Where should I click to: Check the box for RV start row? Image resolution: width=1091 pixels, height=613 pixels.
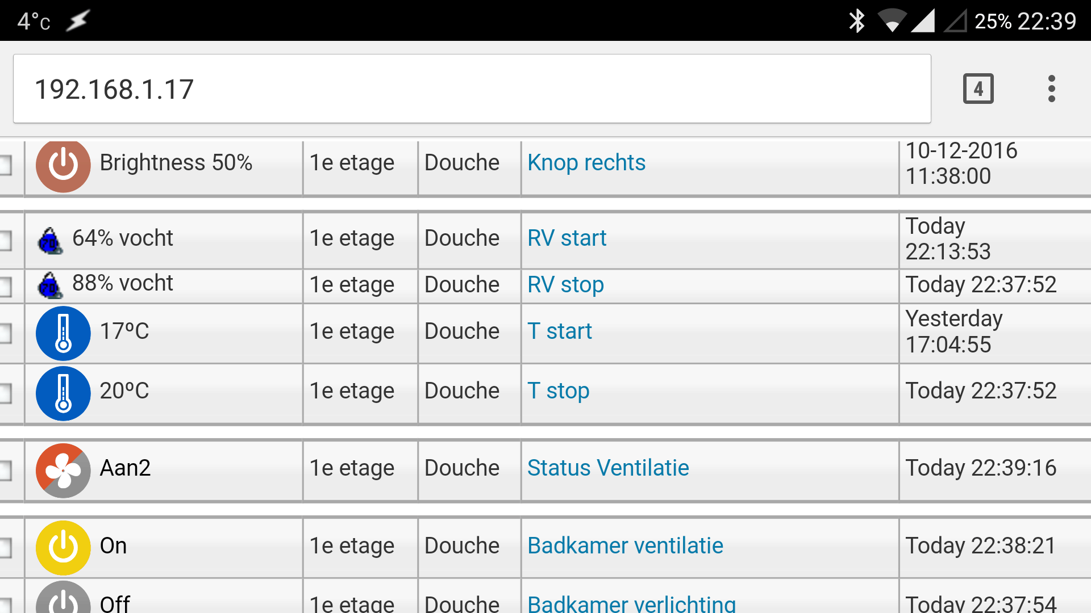[5, 241]
